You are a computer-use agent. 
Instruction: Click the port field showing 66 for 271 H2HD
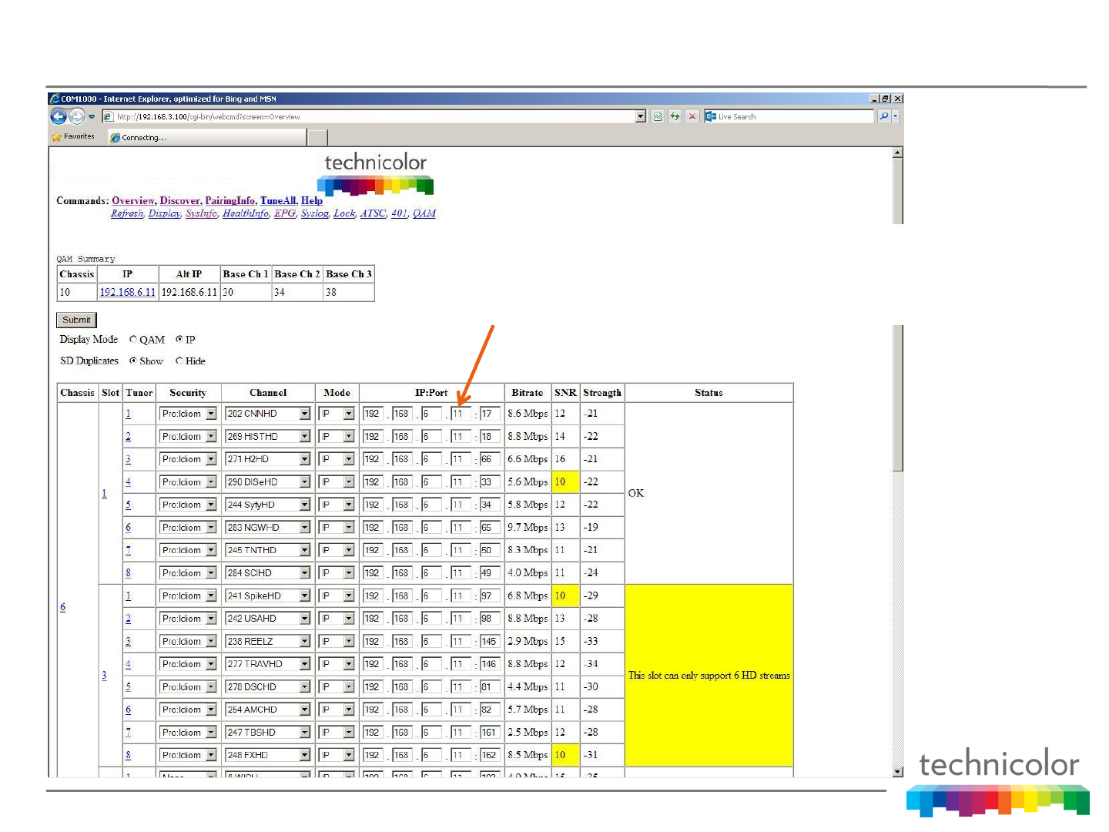click(x=490, y=459)
